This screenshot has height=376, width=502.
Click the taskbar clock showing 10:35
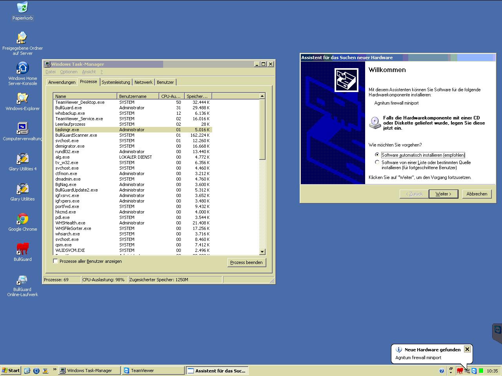(x=492, y=371)
